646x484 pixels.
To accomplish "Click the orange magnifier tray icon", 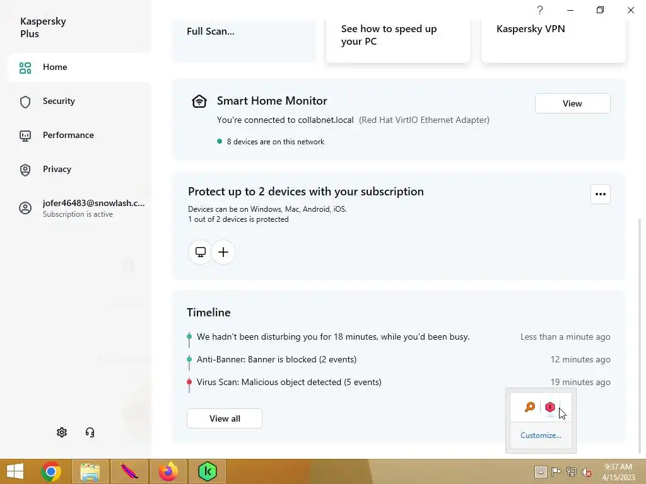I will [x=530, y=407].
